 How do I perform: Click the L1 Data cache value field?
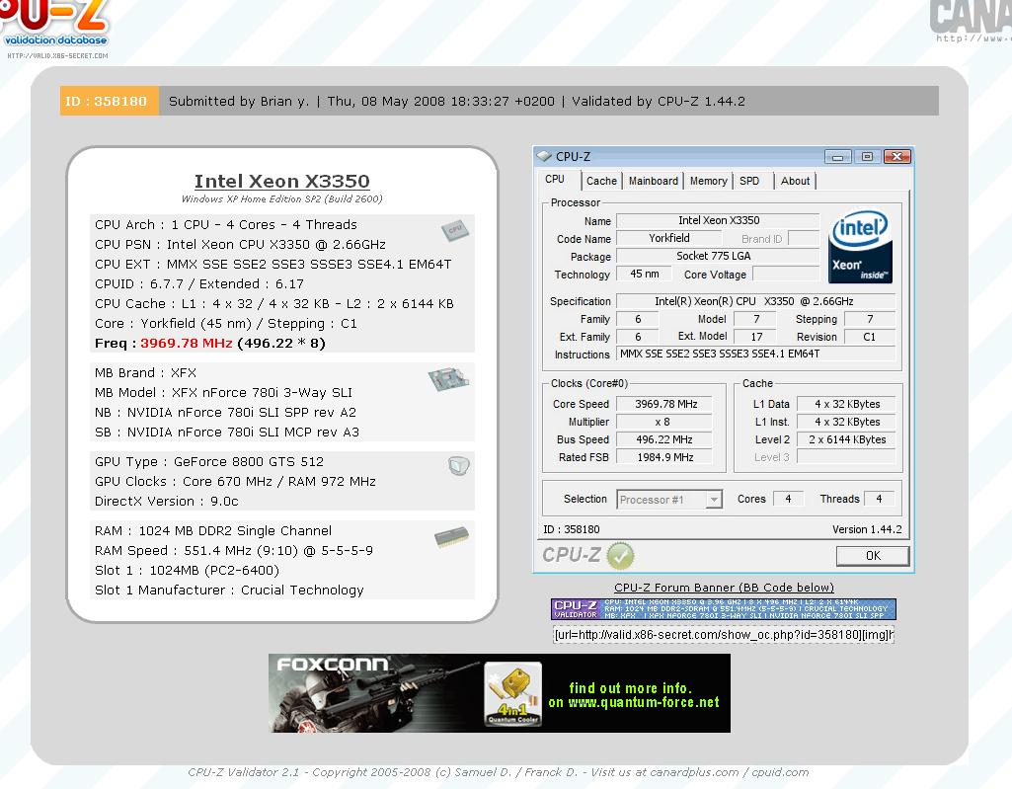click(x=846, y=404)
